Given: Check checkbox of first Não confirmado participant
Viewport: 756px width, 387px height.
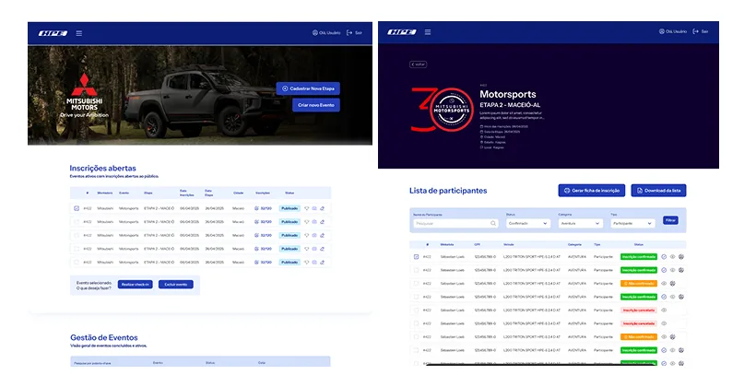Looking at the screenshot, I should click(416, 284).
